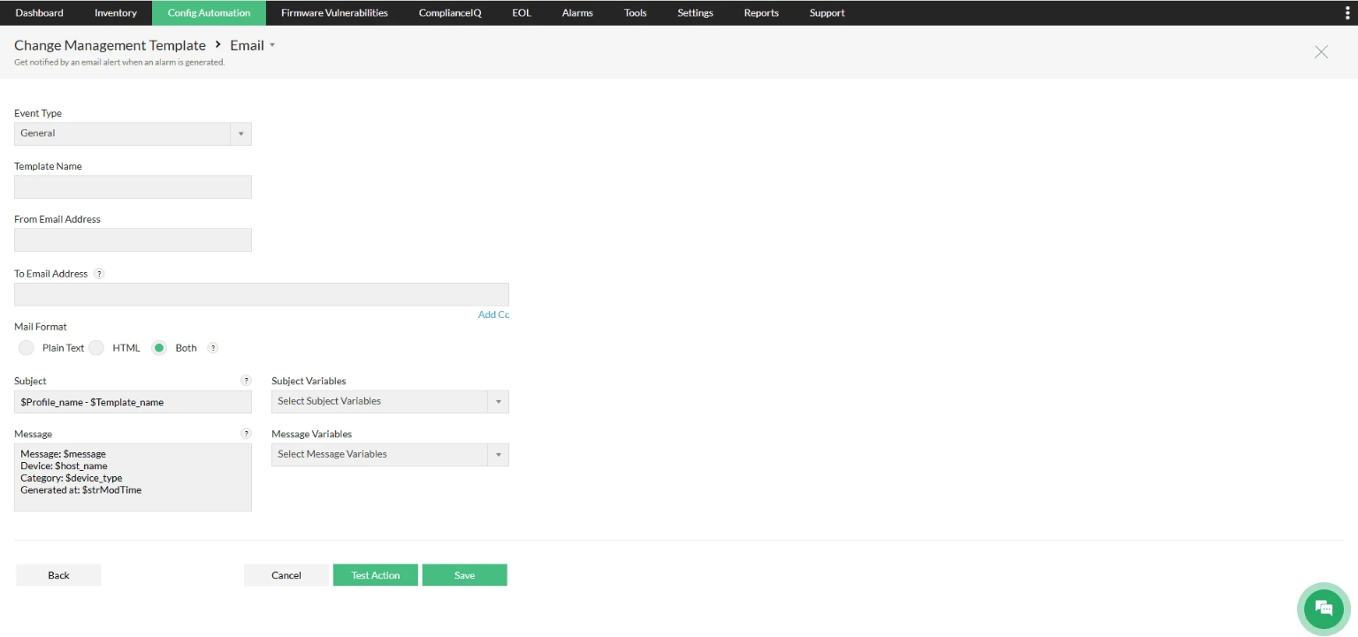1358x637 pixels.
Task: Select the Both mail format option
Action: [159, 348]
